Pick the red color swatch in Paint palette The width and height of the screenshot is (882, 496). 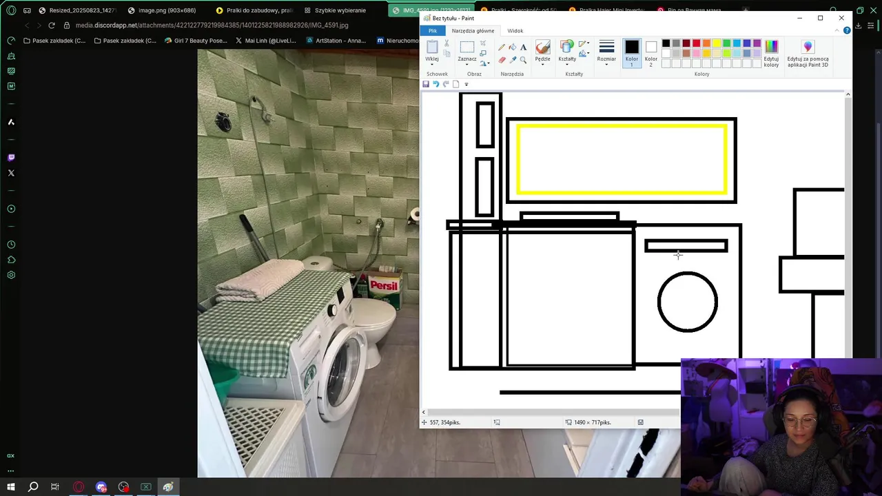[x=696, y=43]
